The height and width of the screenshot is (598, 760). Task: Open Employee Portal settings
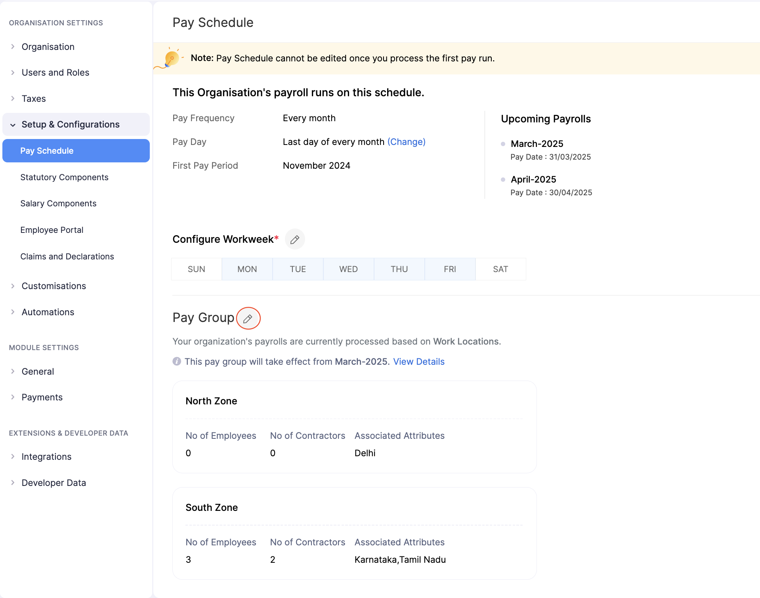tap(52, 230)
